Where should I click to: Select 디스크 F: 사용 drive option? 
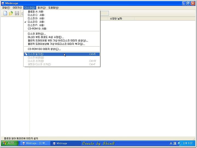62,25
